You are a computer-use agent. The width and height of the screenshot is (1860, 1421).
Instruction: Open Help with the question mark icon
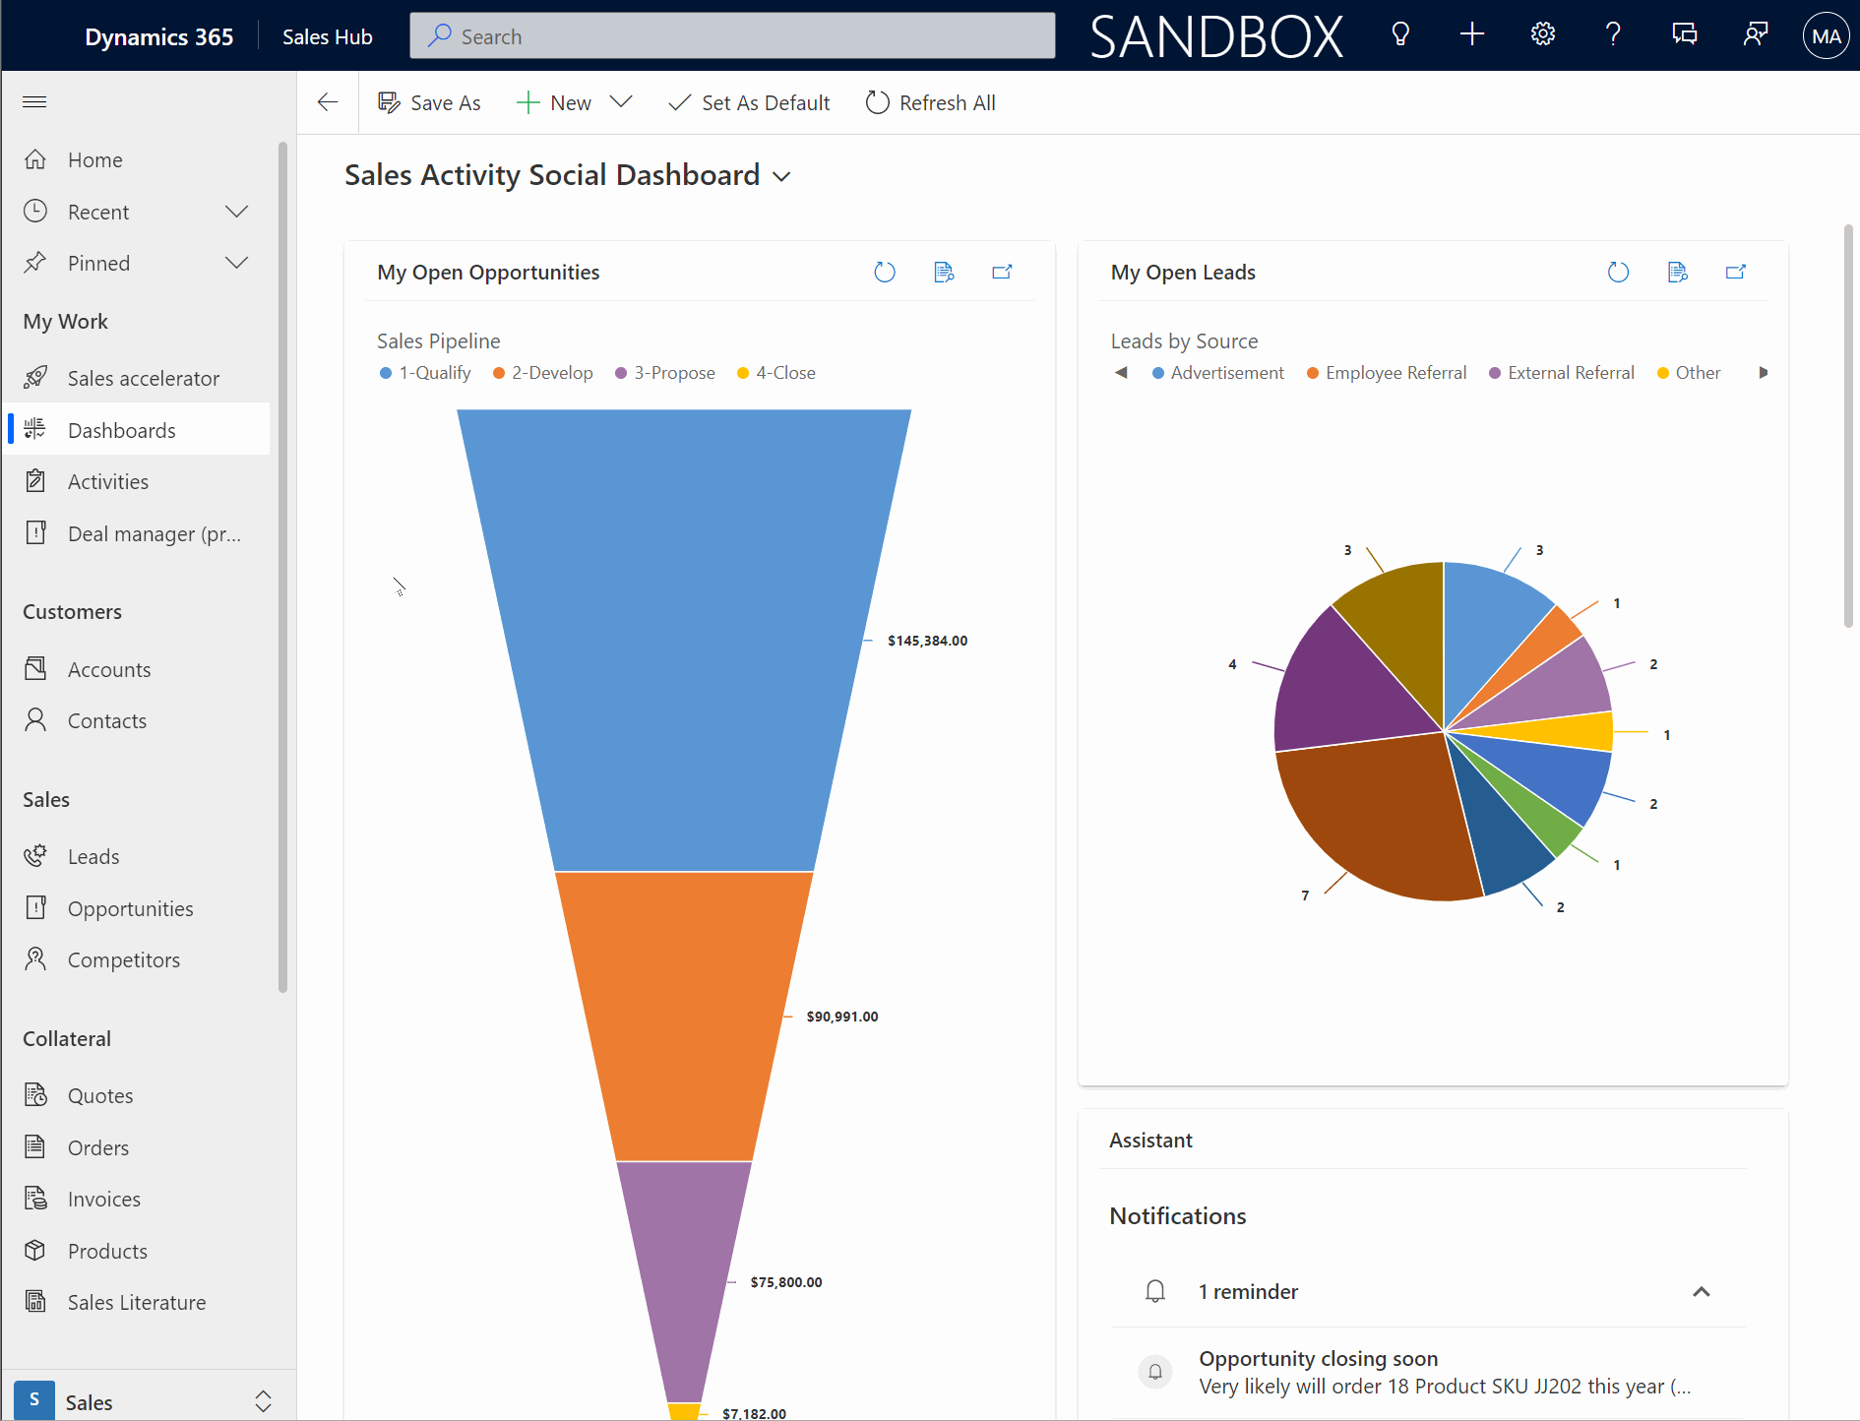(x=1613, y=34)
